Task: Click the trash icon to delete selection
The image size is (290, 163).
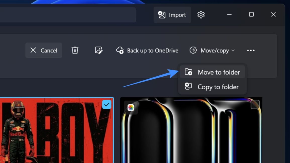Action: tap(75, 50)
